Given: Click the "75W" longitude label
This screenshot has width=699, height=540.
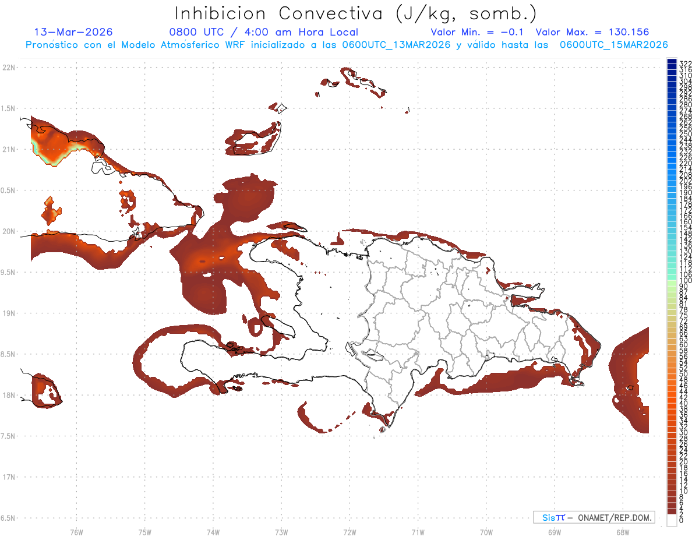Looking at the screenshot, I should point(144,532).
